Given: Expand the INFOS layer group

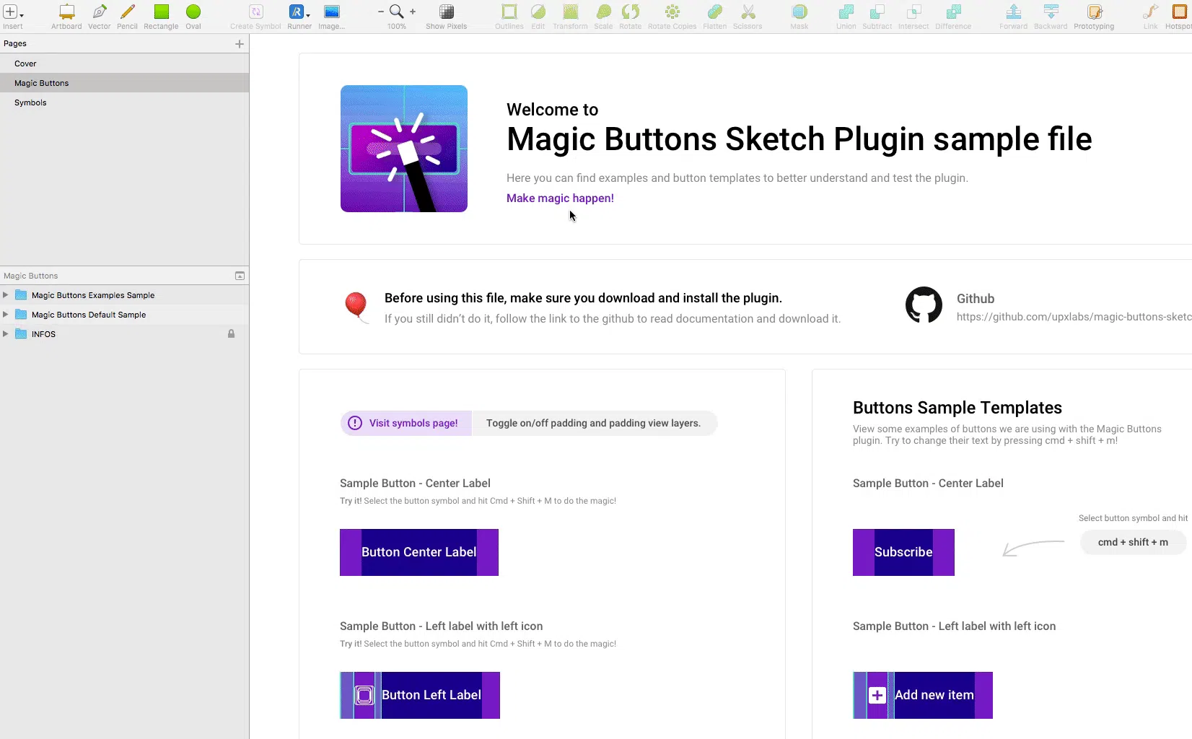Looking at the screenshot, I should click(x=6, y=334).
